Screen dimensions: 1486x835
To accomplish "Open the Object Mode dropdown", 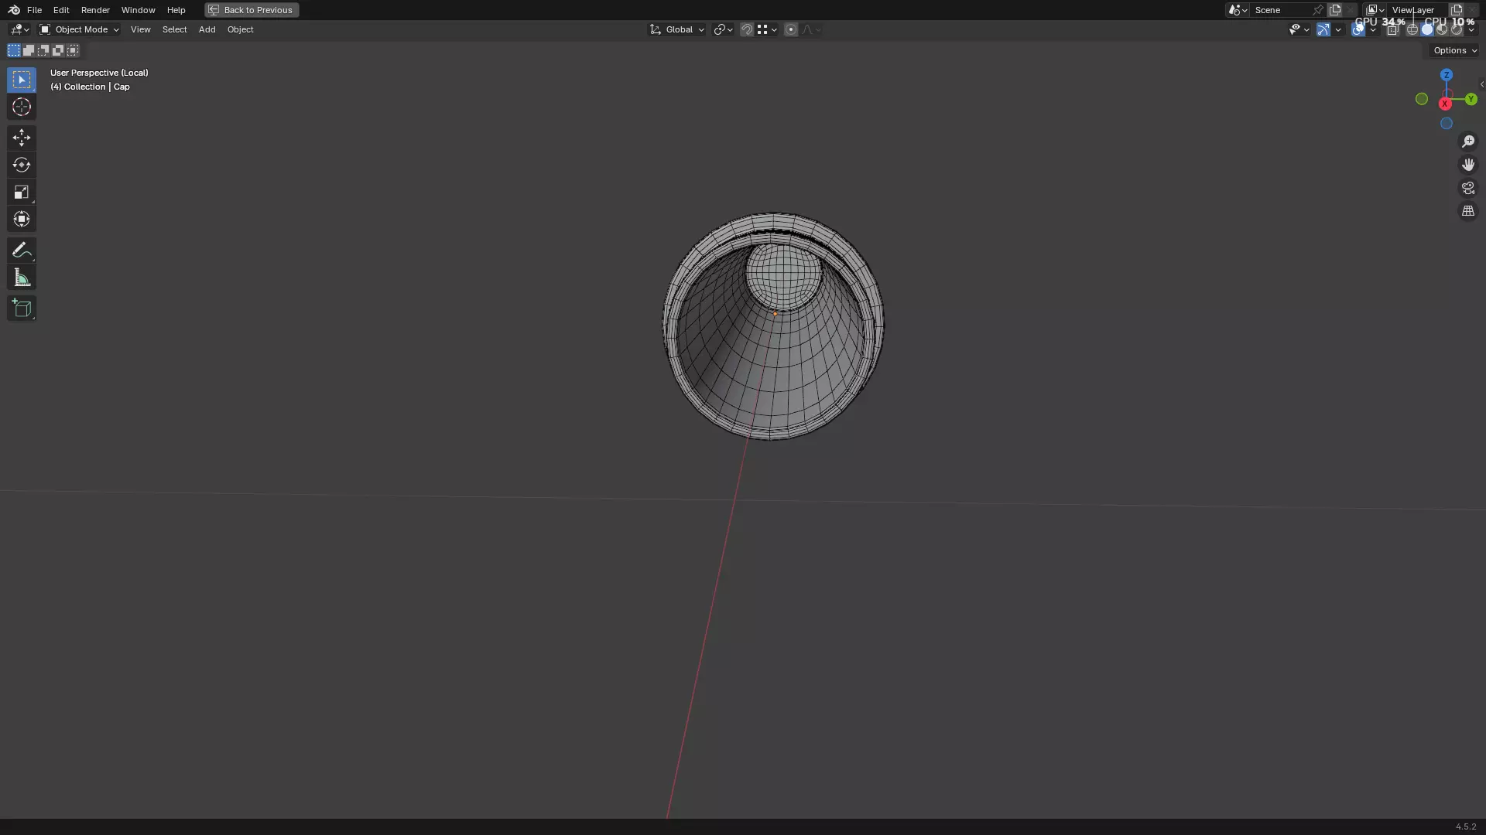I will click(79, 29).
